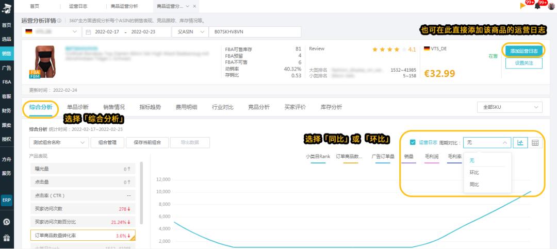Toggle the 广告订单量 legend series
557x249 pixels.
click(x=383, y=158)
